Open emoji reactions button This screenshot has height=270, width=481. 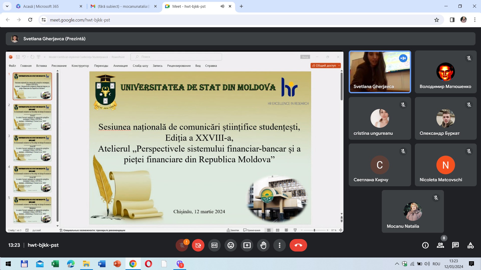click(x=231, y=245)
